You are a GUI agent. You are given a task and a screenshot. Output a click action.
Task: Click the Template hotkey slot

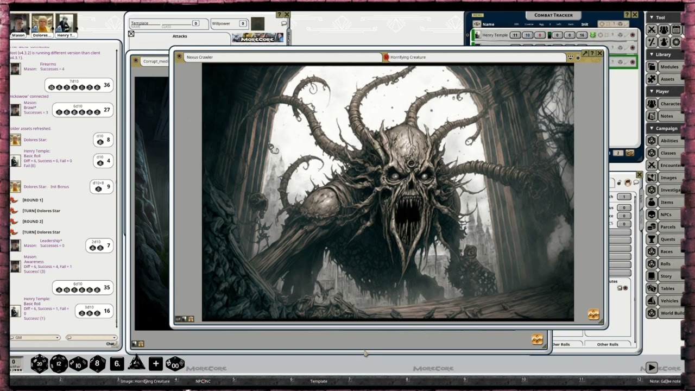319,381
